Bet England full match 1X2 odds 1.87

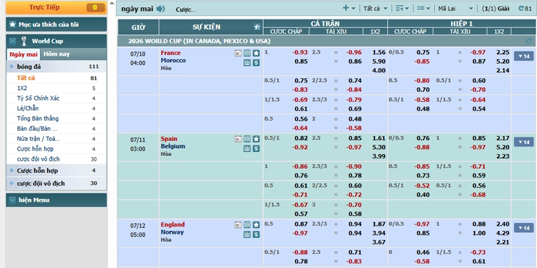click(x=379, y=224)
